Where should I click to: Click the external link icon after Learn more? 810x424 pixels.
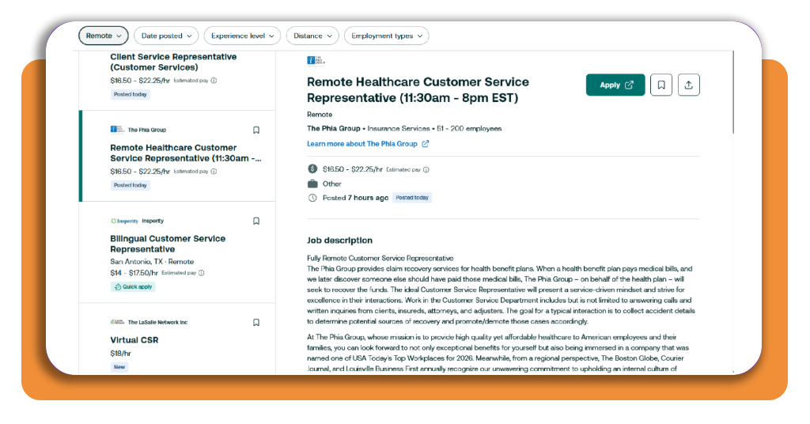425,143
